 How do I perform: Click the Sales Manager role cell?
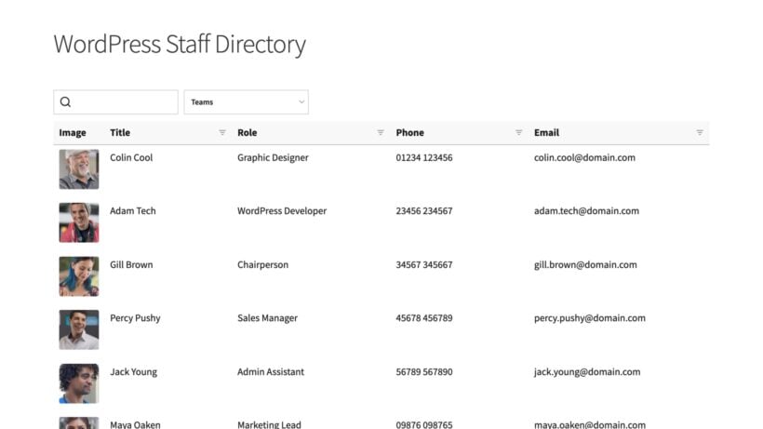(268, 318)
